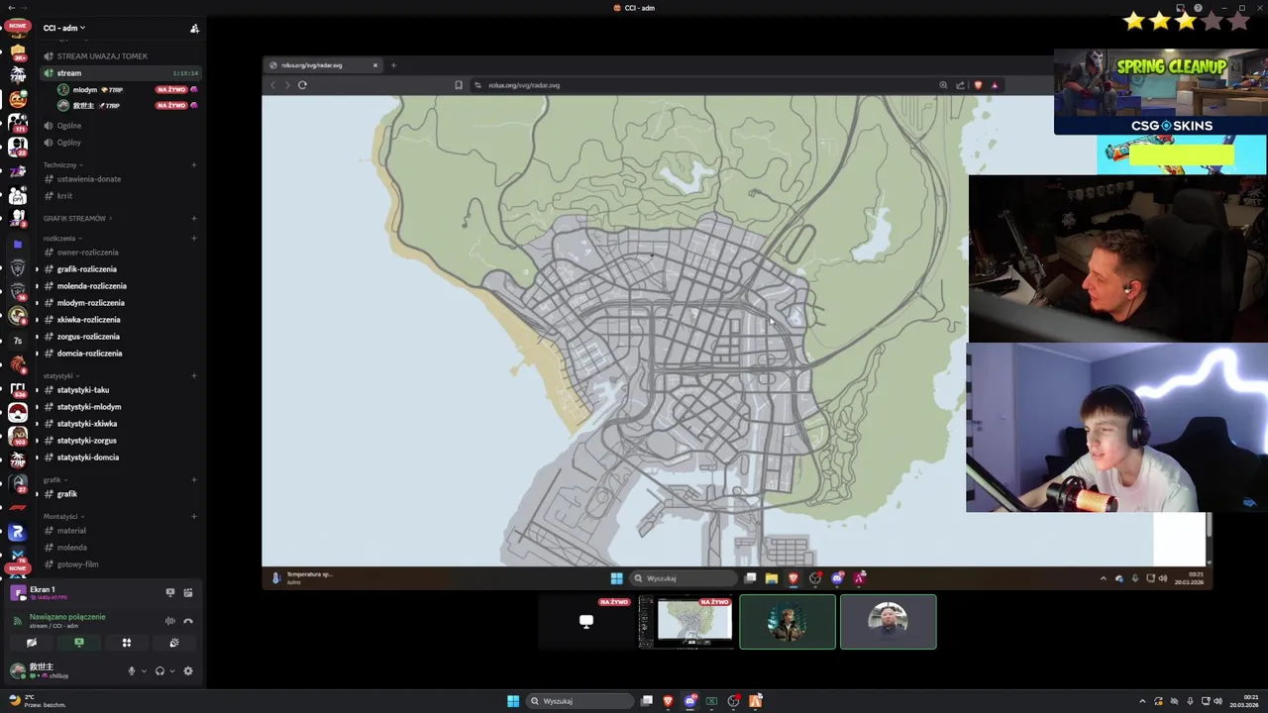Open the xkiwka-rozliczenia channel
The width and height of the screenshot is (1268, 713).
tap(120, 320)
